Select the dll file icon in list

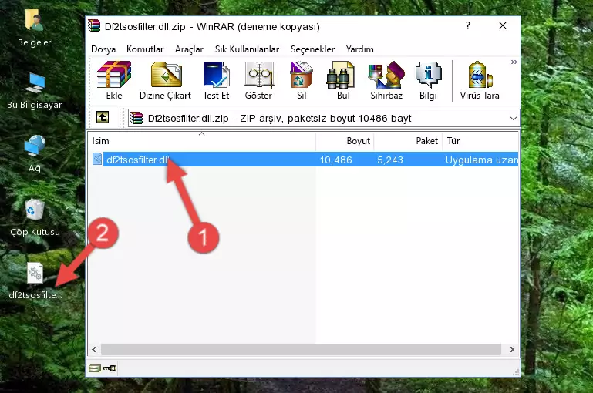click(97, 159)
